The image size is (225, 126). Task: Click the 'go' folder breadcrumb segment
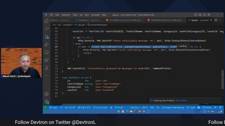59,25
